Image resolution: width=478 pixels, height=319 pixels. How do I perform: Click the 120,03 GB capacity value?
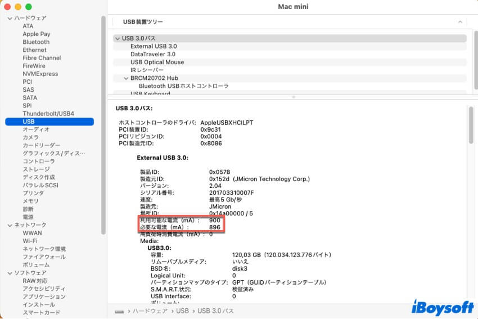282,255
